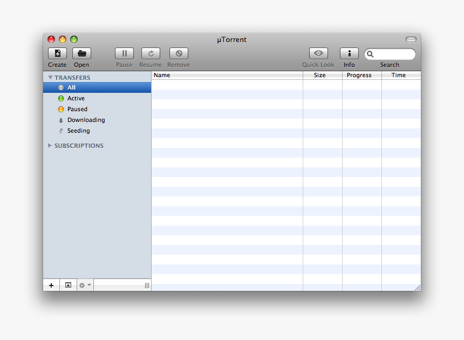Click the toolbar toggle pill button
Image resolution: width=464 pixels, height=340 pixels.
pos(411,39)
